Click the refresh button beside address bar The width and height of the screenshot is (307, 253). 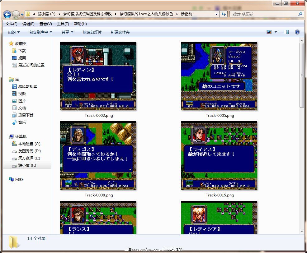tap(224, 14)
